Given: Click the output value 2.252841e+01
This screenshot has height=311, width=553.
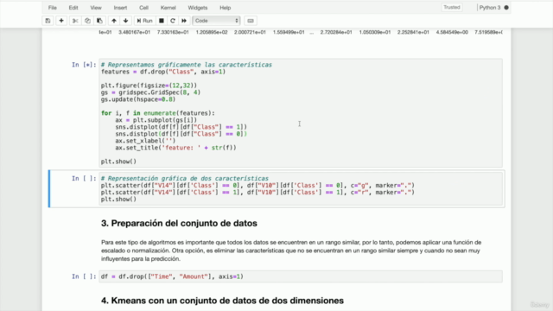Looking at the screenshot, I should 413,32.
